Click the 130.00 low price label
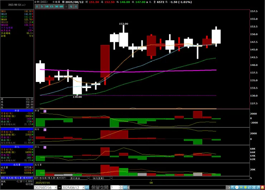Viewport: 265px width, 190px height. (77, 97)
